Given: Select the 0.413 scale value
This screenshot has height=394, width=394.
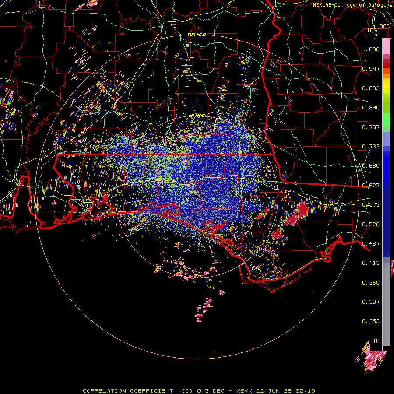Looking at the screenshot, I should [x=371, y=263].
